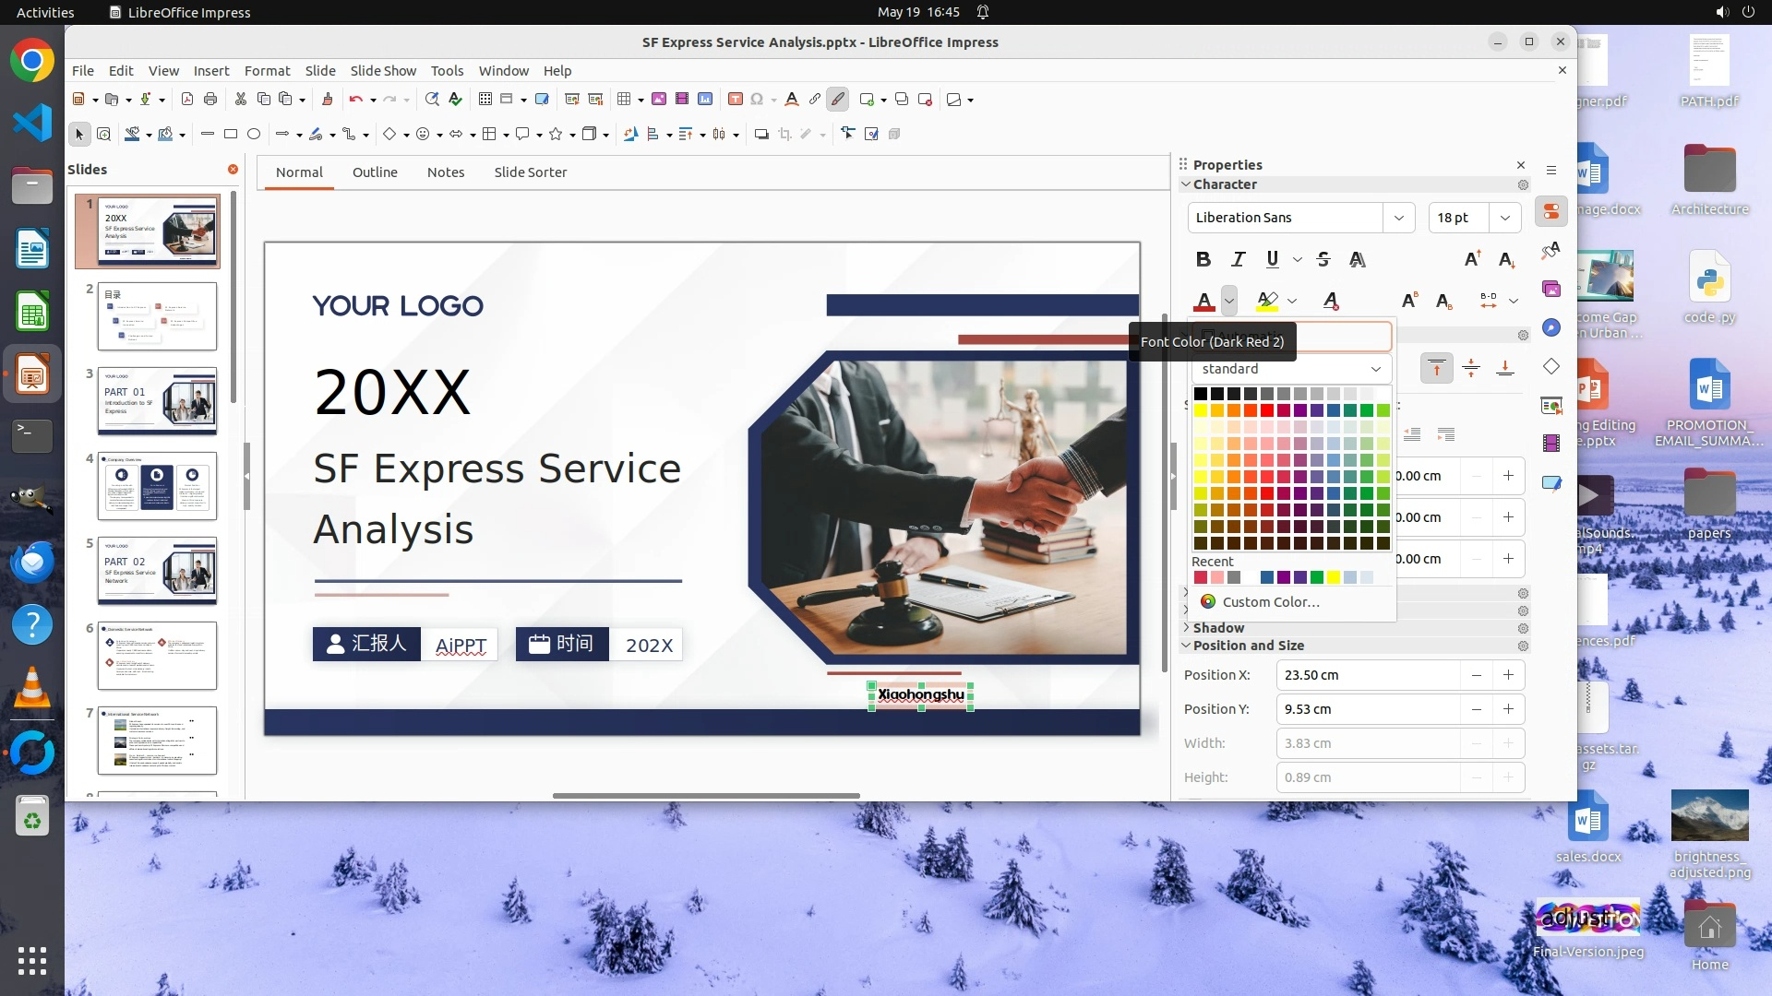Switch to the Slide Sorter tab
The height and width of the screenshot is (996, 1772).
pyautogui.click(x=530, y=172)
